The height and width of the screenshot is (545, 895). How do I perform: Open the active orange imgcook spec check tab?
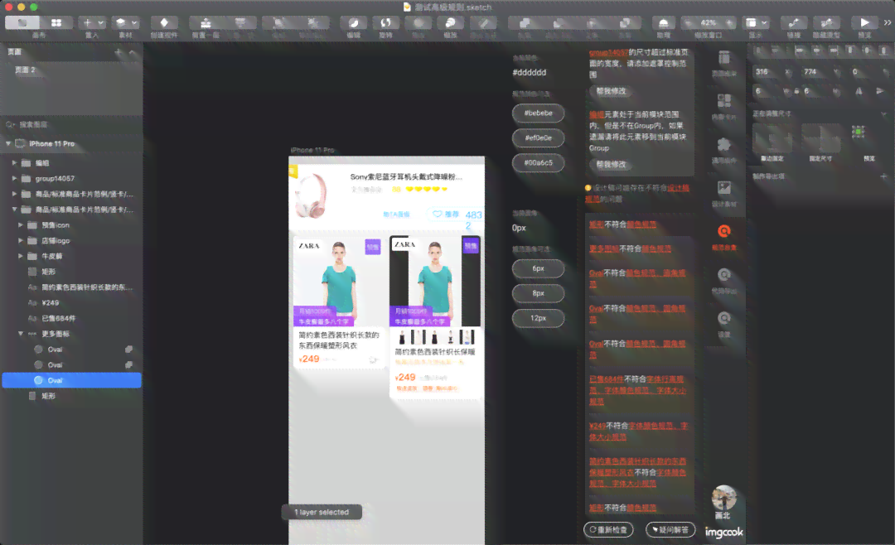[724, 237]
